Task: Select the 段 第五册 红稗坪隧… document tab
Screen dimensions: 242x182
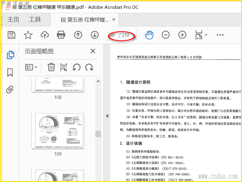Action: (85, 20)
